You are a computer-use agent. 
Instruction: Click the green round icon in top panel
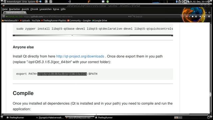pos(107,2)
